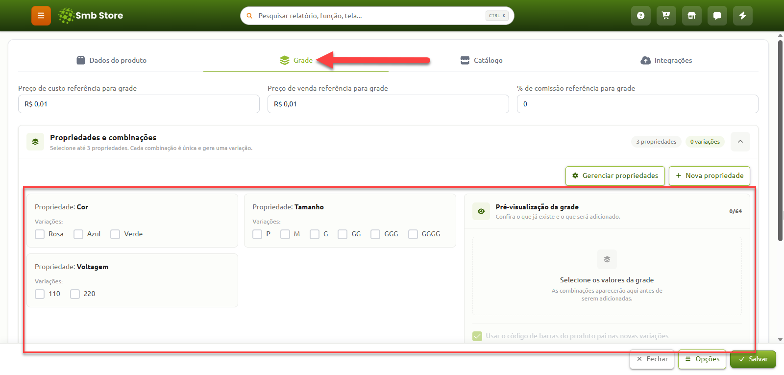Open the shopping cart icon
This screenshot has height=375, width=784.
(x=666, y=16)
